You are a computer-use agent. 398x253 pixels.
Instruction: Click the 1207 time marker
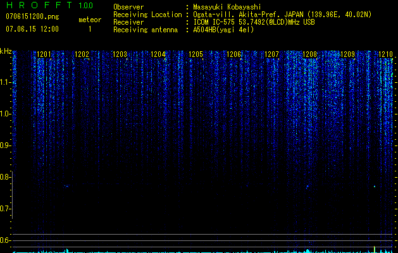(271, 54)
